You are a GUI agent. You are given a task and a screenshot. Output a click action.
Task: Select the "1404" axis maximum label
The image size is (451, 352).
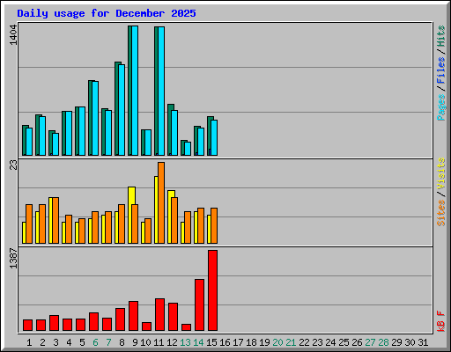[x=13, y=35]
